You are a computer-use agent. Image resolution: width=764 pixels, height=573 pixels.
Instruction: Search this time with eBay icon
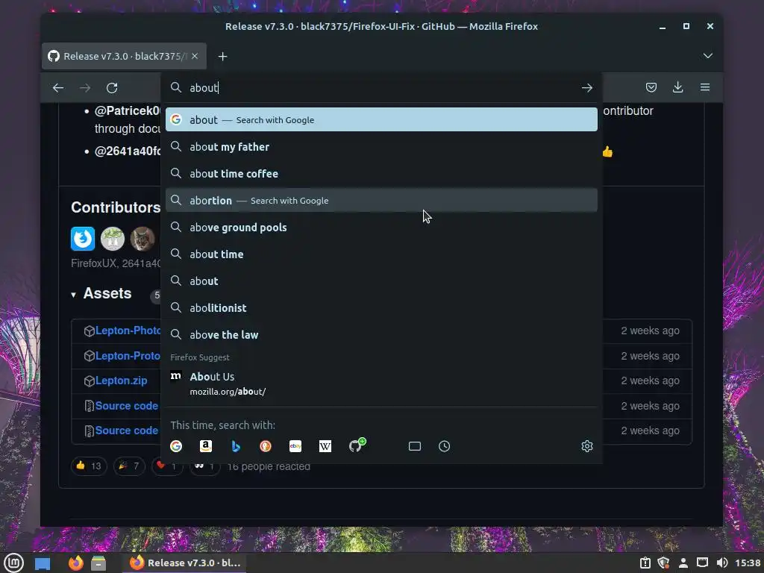pos(295,446)
